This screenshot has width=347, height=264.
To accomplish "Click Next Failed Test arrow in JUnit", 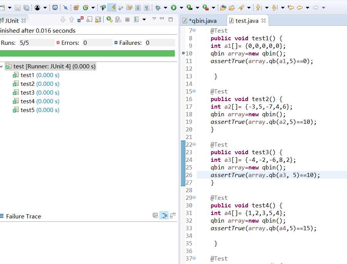I will [x=63, y=20].
